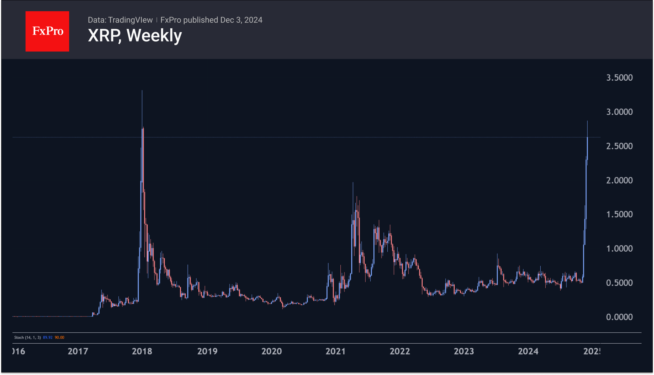Click the 2022 time axis label
This screenshot has height=375, width=654.
pyautogui.click(x=400, y=351)
